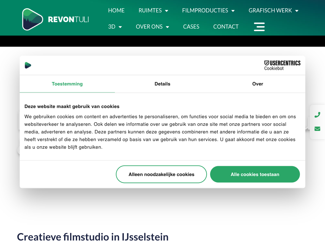
Task: Click the Usercentrics Cookiebot logo
Action: click(282, 65)
